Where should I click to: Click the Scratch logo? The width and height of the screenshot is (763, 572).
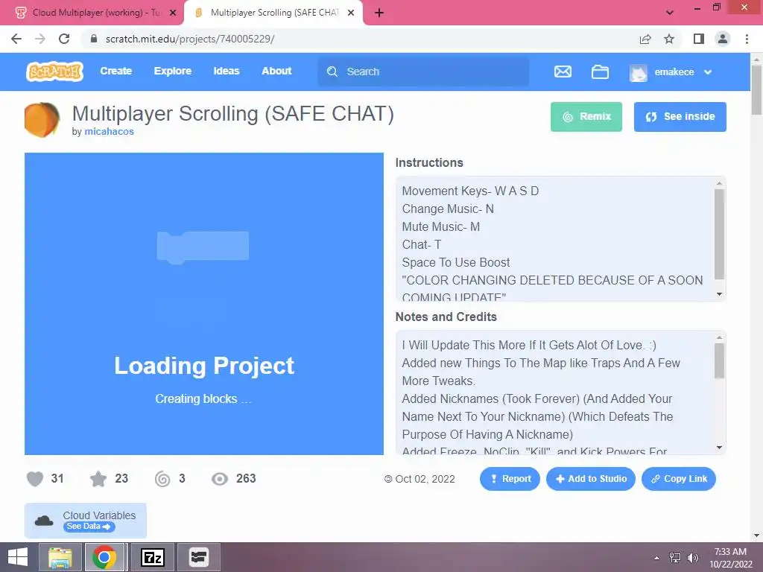pyautogui.click(x=54, y=71)
